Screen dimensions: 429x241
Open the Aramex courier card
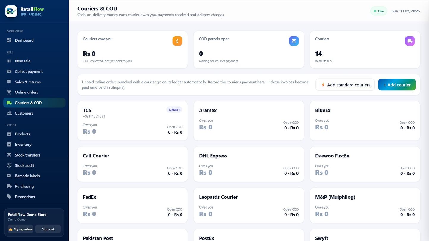[x=249, y=121]
